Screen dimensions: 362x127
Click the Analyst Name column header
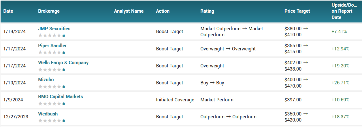pos(129,11)
